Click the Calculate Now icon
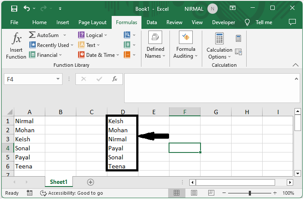The height and width of the screenshot is (199, 304). (238, 38)
